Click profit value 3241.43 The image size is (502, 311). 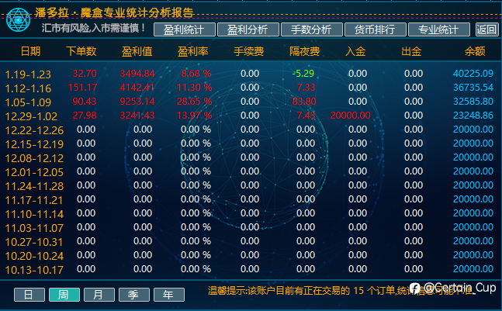(137, 116)
